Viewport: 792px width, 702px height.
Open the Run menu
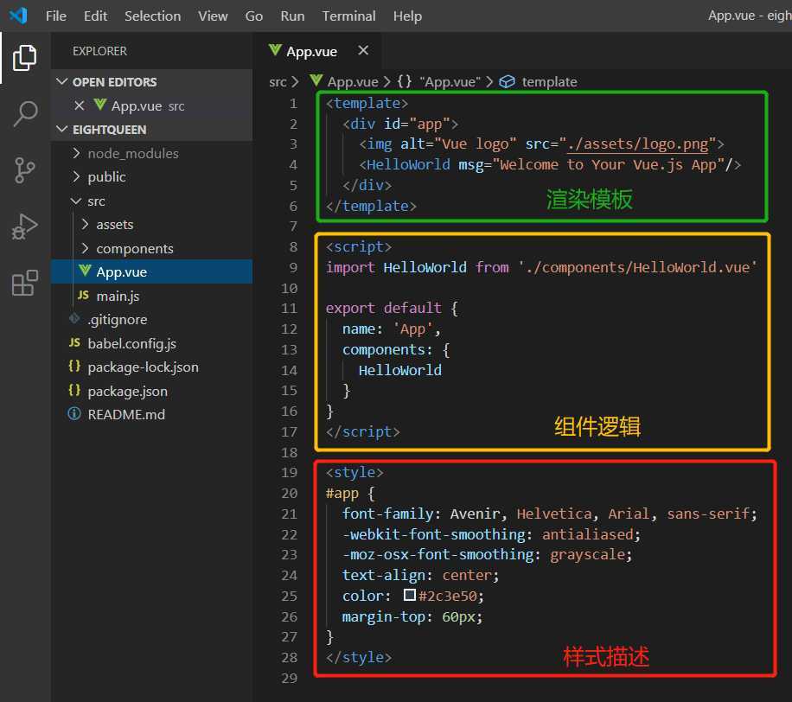pyautogui.click(x=292, y=16)
